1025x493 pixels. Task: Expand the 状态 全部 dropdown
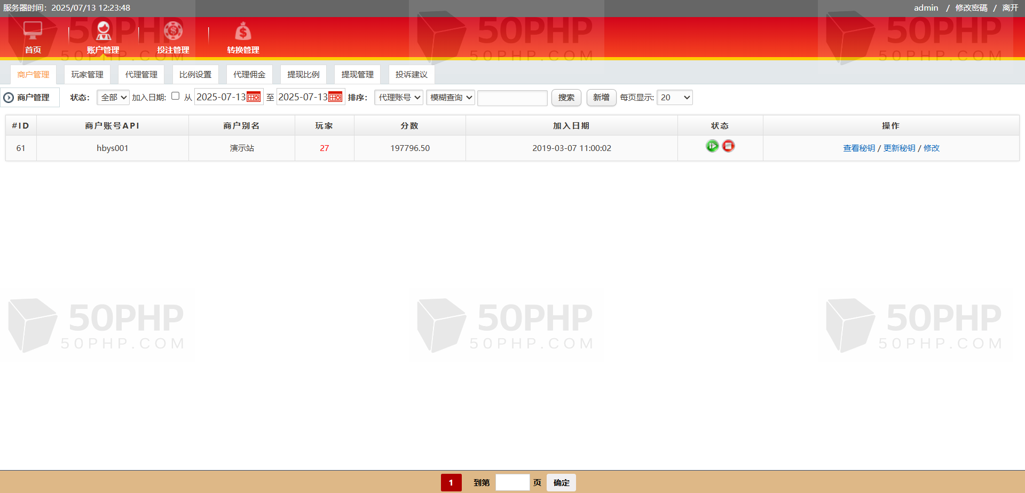pyautogui.click(x=113, y=97)
